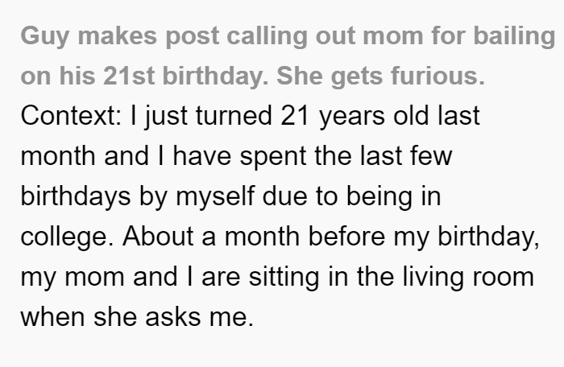Click the word 'About' after 'college.'
This screenshot has height=367, width=564.
pos(158,237)
